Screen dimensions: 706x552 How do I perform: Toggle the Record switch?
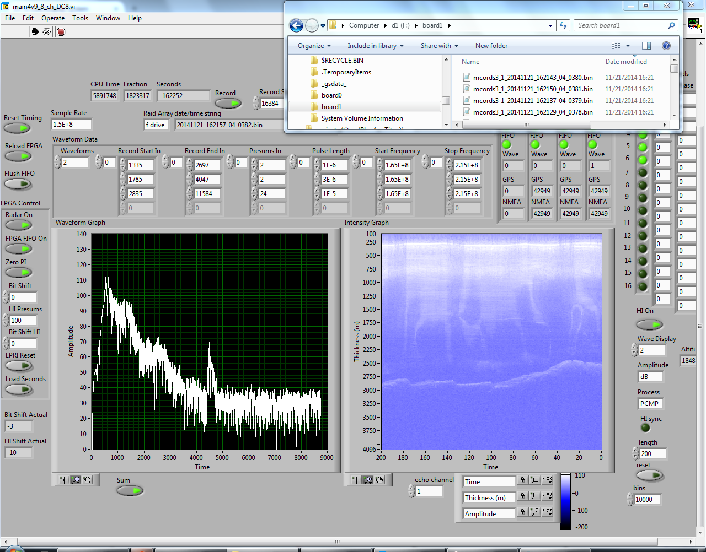tap(228, 103)
